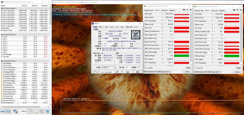Open GPU Clock sensor dropdown in left GPU-Z
244x115 pixels.
(x=162, y=14)
